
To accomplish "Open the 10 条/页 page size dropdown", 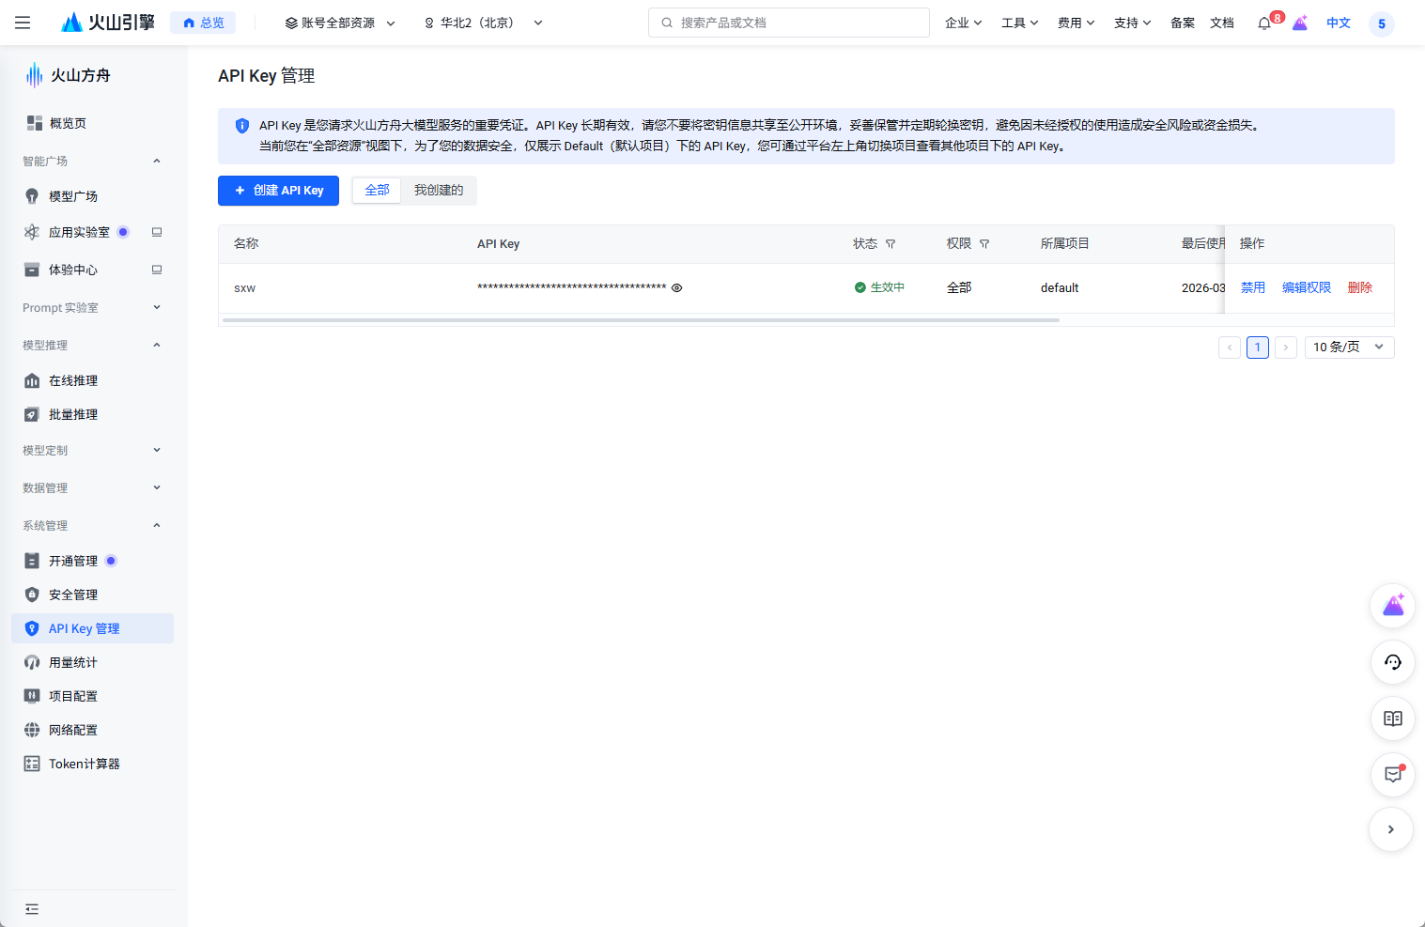I will click(1349, 347).
